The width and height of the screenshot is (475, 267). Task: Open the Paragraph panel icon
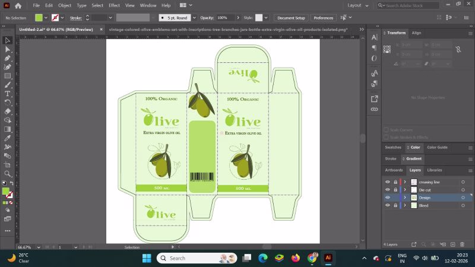[375, 47]
